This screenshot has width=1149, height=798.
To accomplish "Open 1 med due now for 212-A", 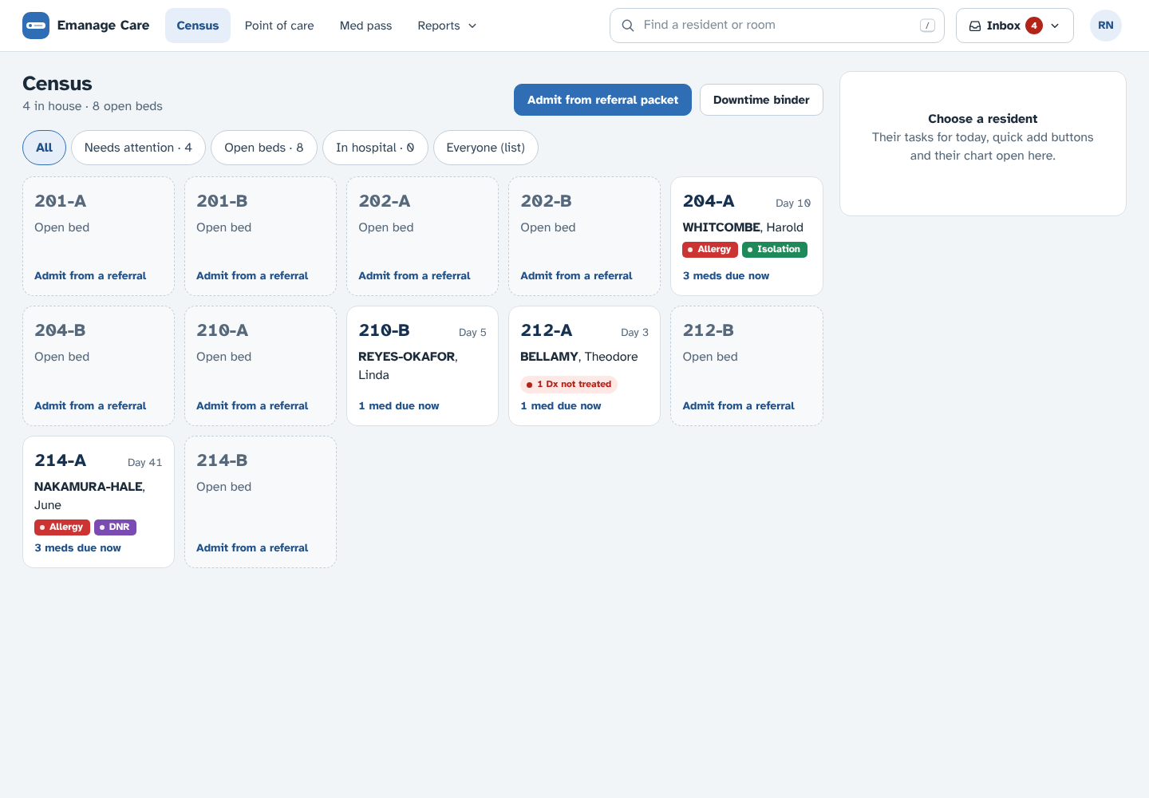I will click(561, 405).
